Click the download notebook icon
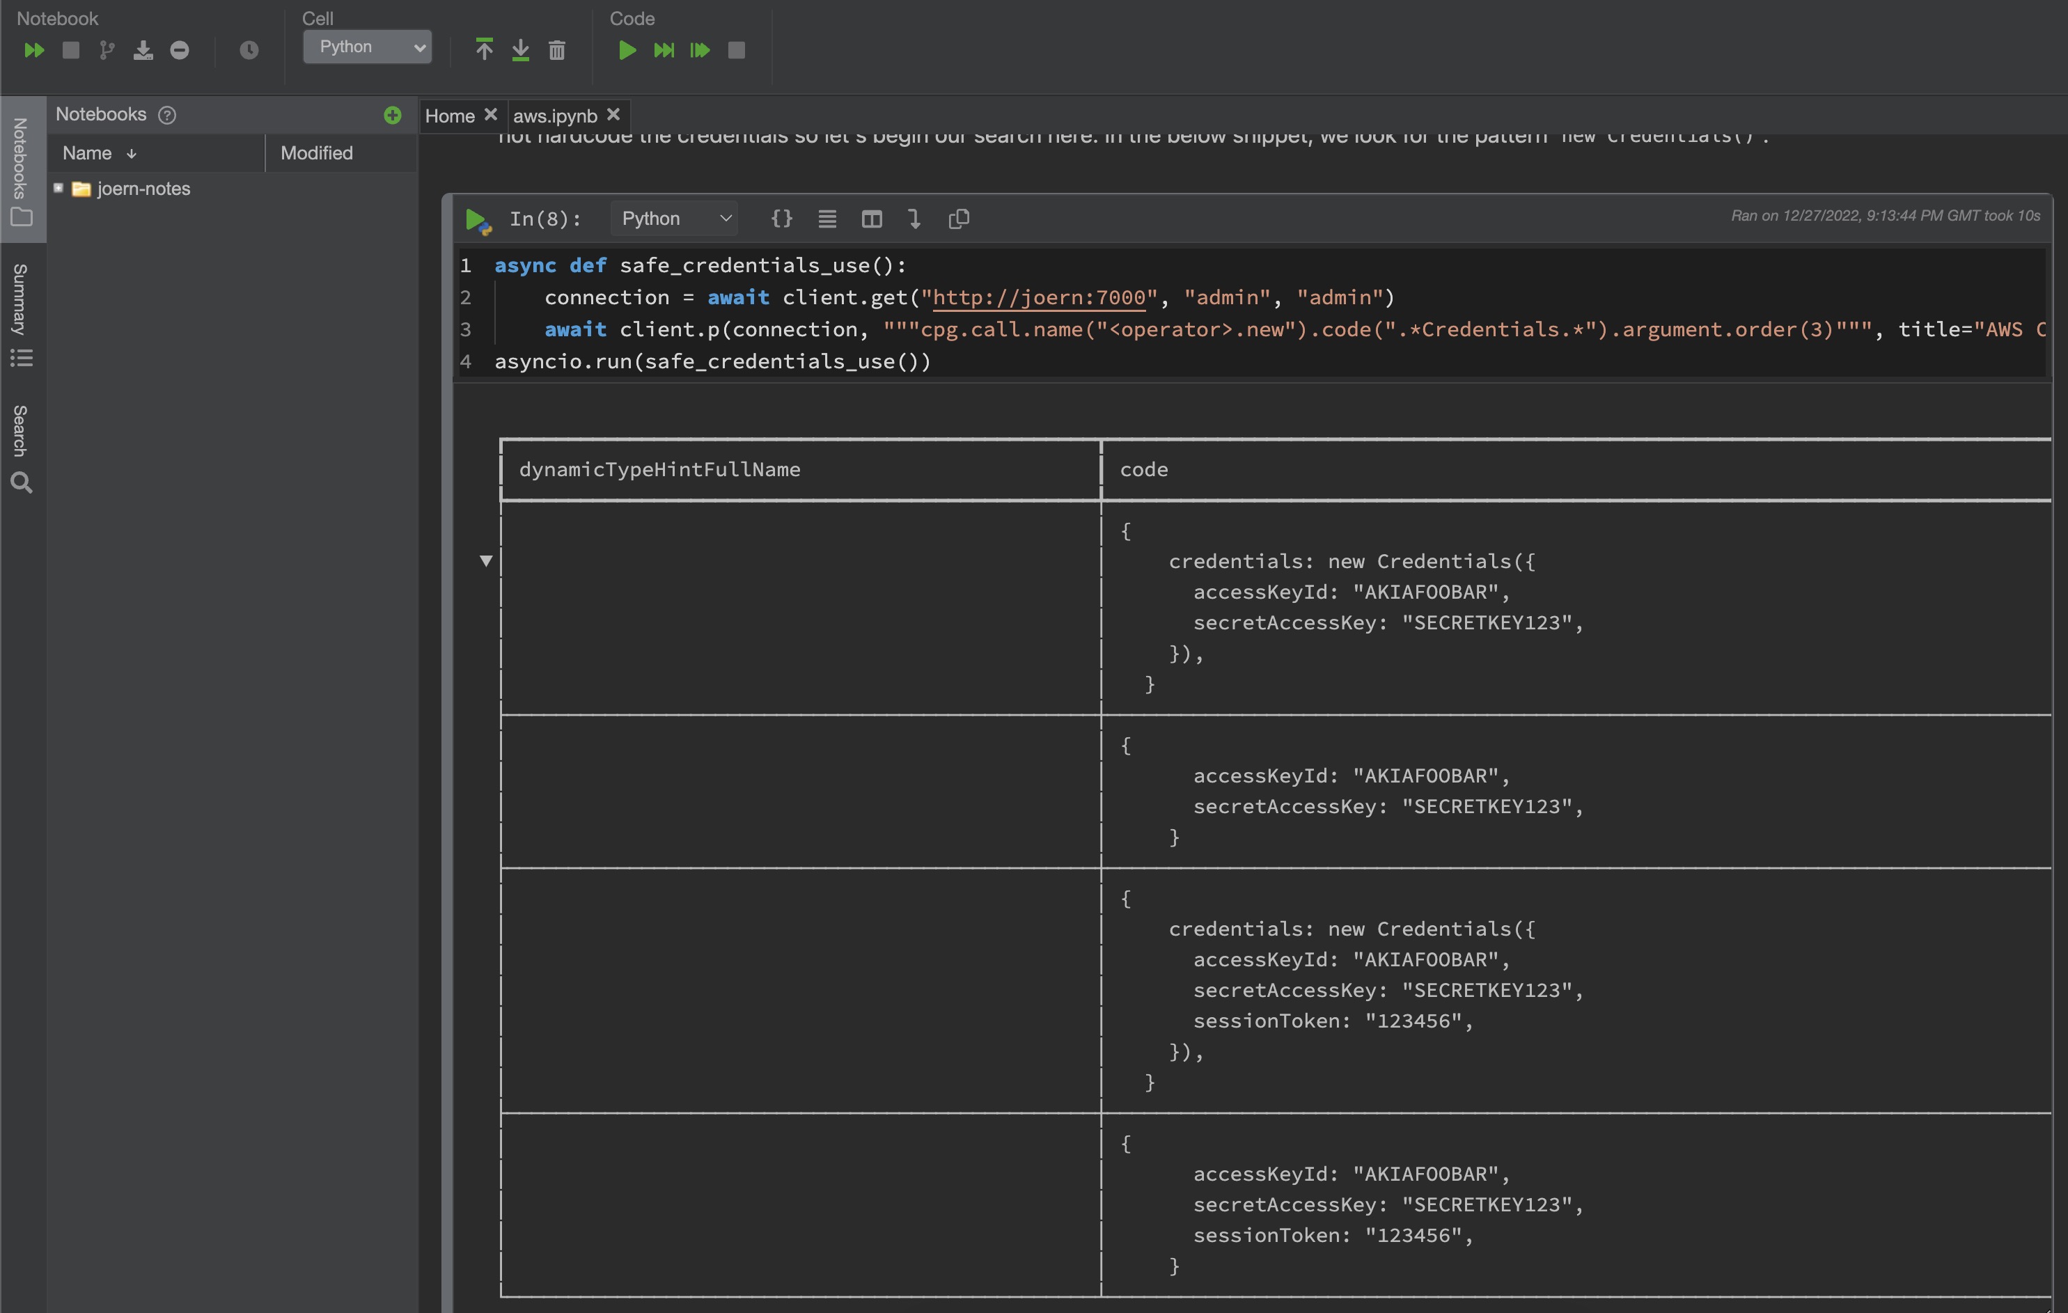The image size is (2068, 1313). point(143,51)
